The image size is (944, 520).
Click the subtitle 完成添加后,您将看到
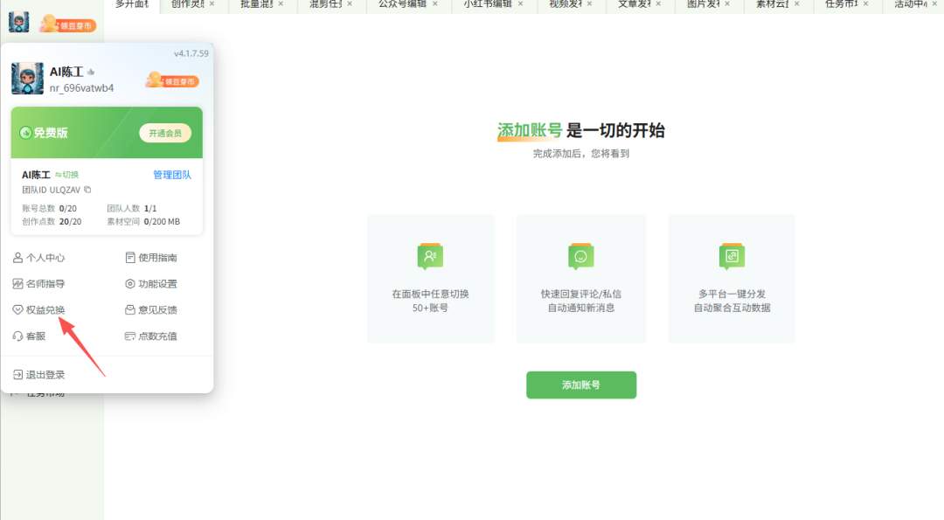(581, 154)
